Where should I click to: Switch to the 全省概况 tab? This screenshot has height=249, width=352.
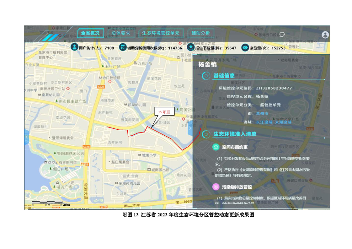pyautogui.click(x=90, y=33)
